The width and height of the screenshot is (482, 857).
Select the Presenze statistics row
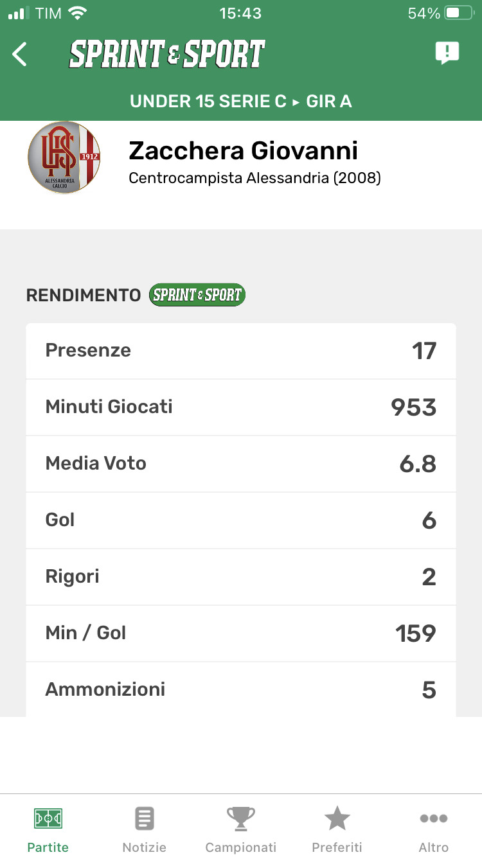pyautogui.click(x=241, y=351)
